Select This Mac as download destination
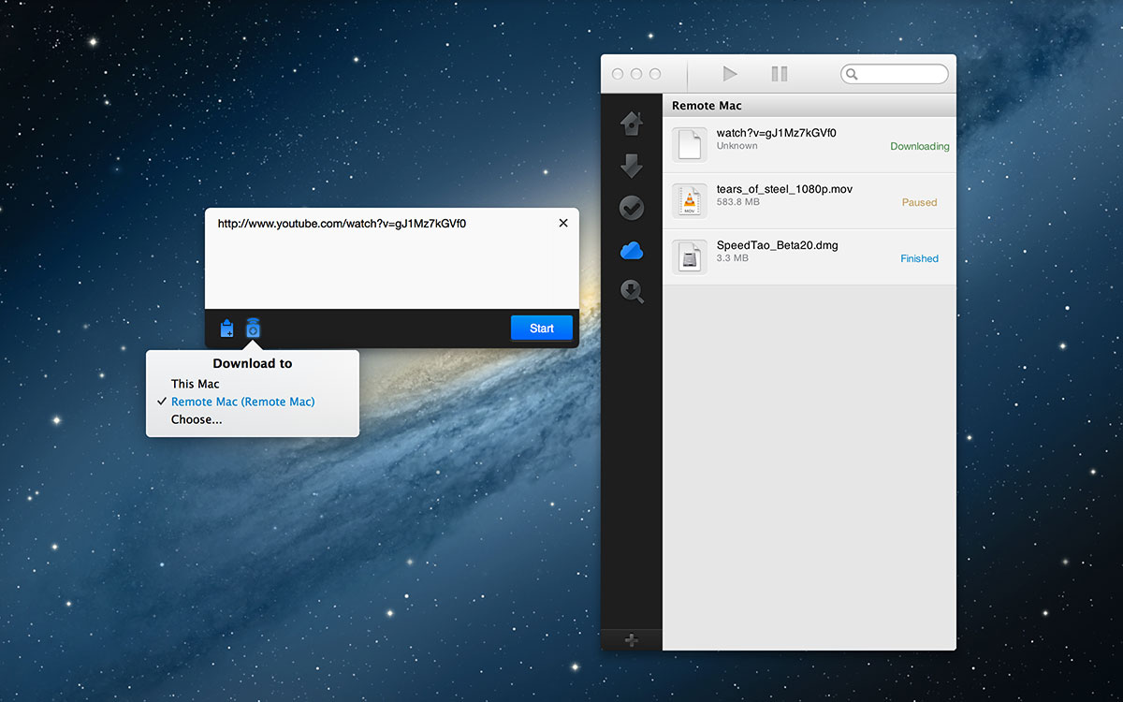The width and height of the screenshot is (1123, 702). [x=195, y=383]
